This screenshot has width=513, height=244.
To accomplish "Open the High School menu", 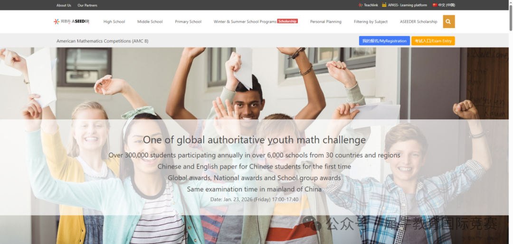I will 114,21.
